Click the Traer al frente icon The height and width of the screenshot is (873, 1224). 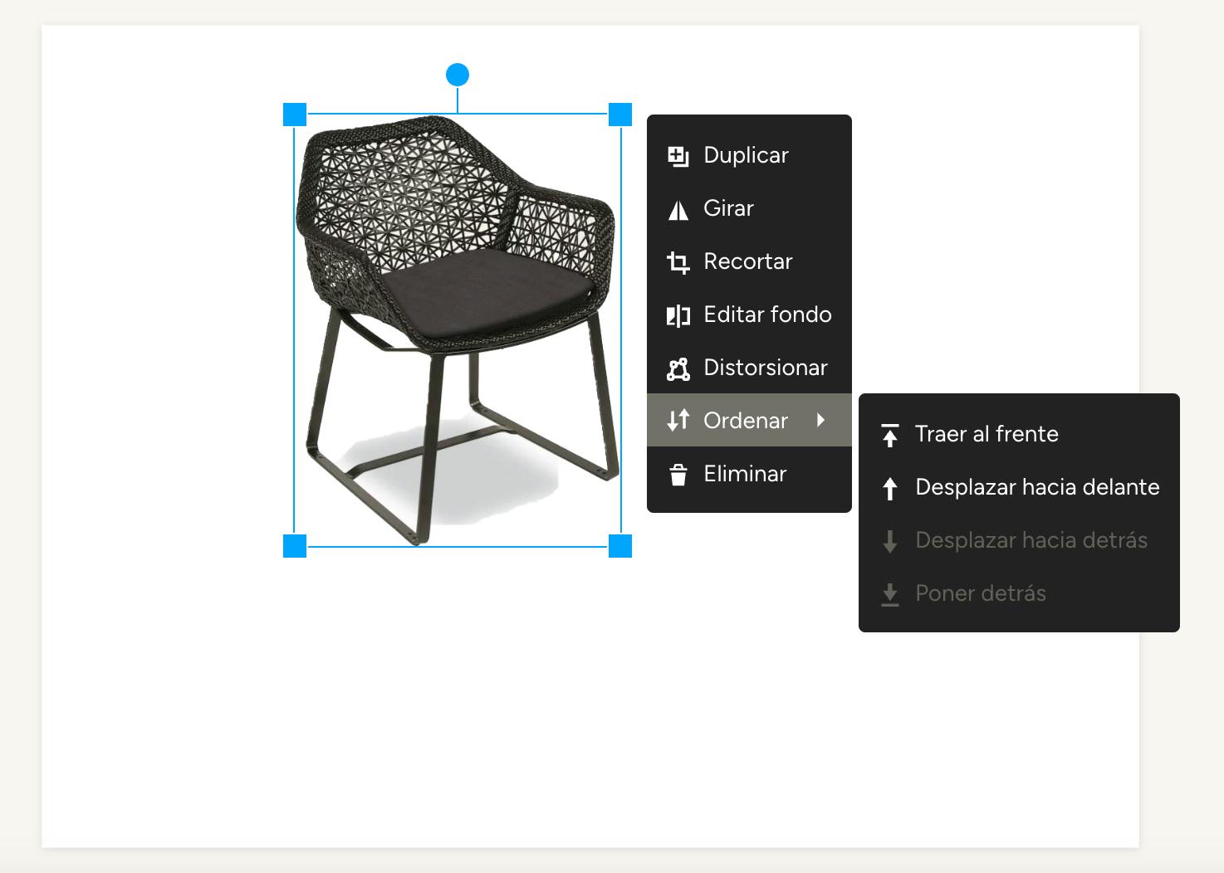[x=890, y=435]
